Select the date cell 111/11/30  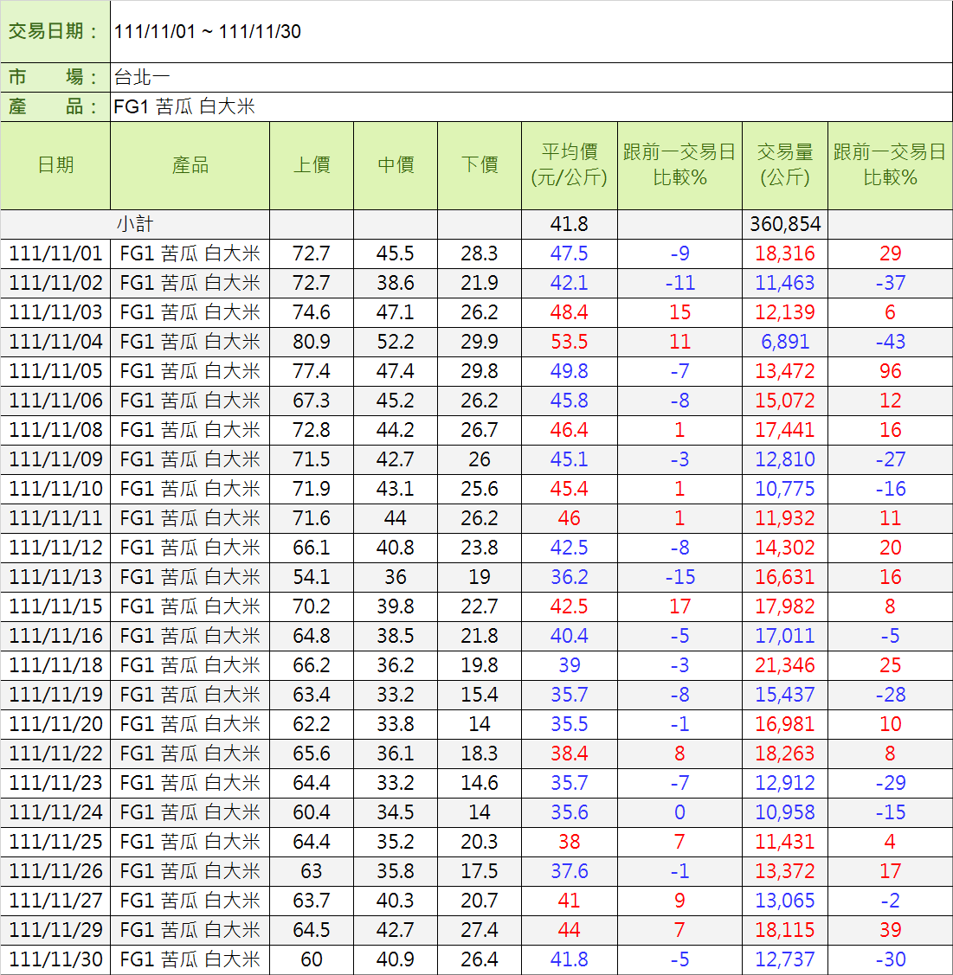55,959
